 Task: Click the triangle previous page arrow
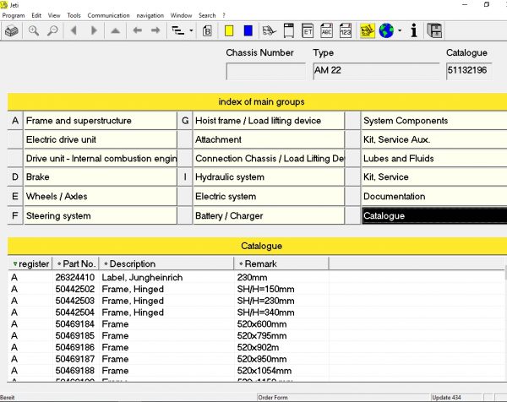click(x=74, y=30)
